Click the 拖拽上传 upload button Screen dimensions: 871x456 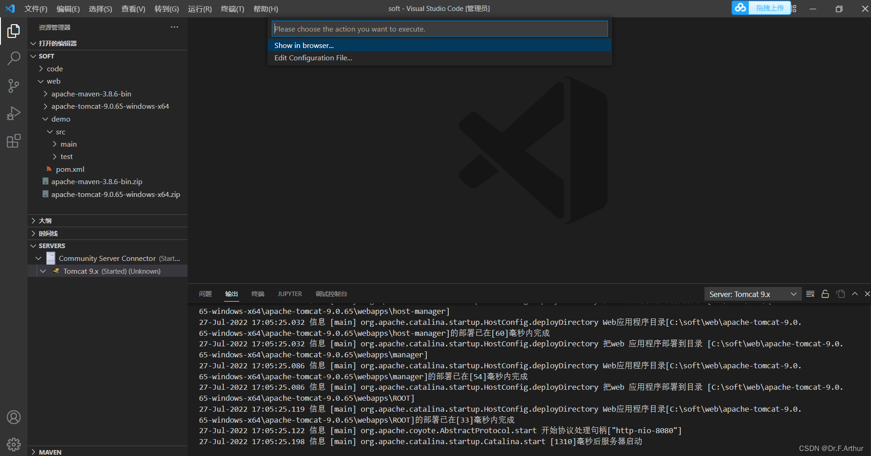tap(769, 8)
